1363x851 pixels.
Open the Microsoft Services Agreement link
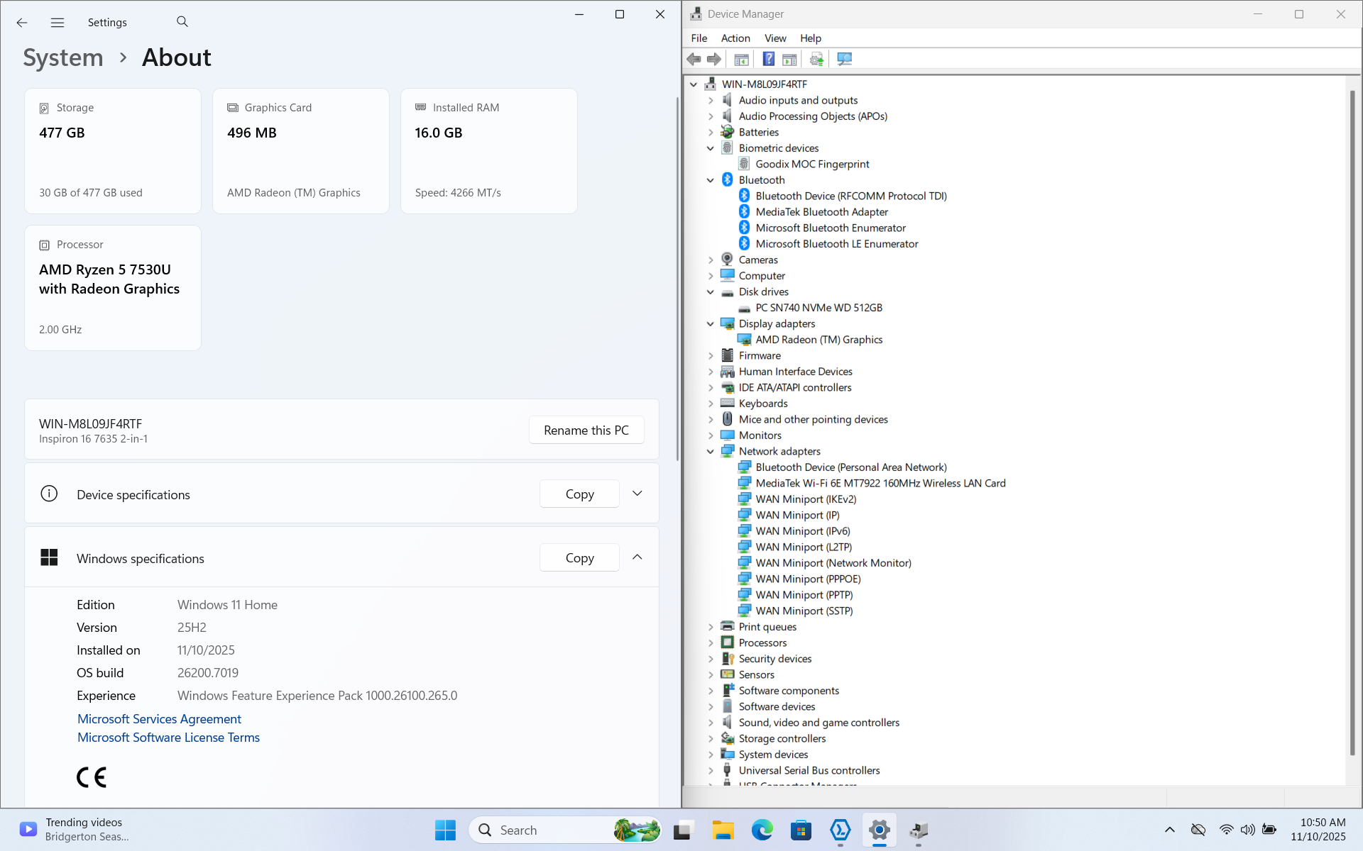click(x=159, y=719)
